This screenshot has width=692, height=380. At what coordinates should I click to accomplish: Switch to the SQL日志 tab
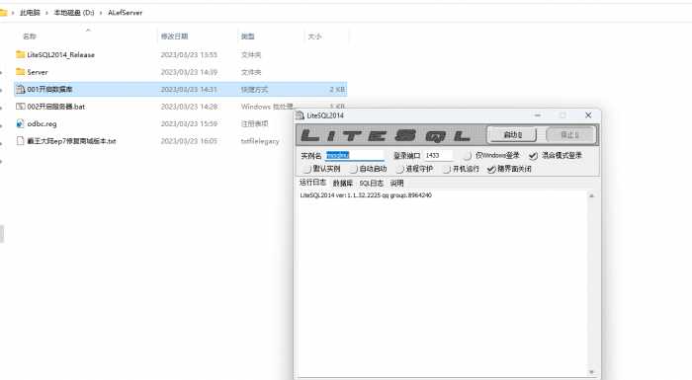(371, 183)
